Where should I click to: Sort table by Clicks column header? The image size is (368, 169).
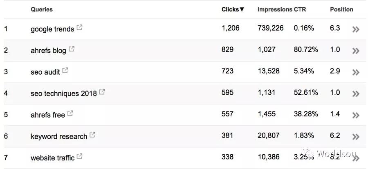click(233, 9)
